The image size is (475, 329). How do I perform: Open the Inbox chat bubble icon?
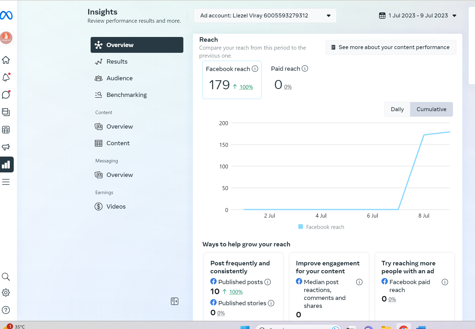pyautogui.click(x=6, y=95)
